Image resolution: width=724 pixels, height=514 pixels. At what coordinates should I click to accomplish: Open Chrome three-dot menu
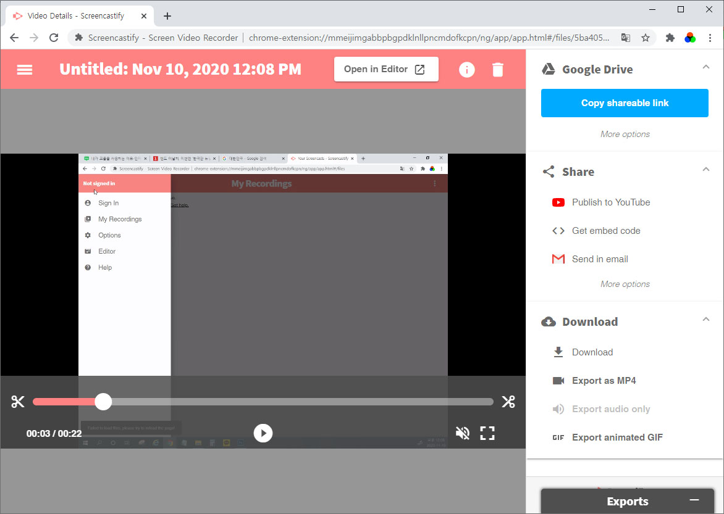(x=710, y=38)
